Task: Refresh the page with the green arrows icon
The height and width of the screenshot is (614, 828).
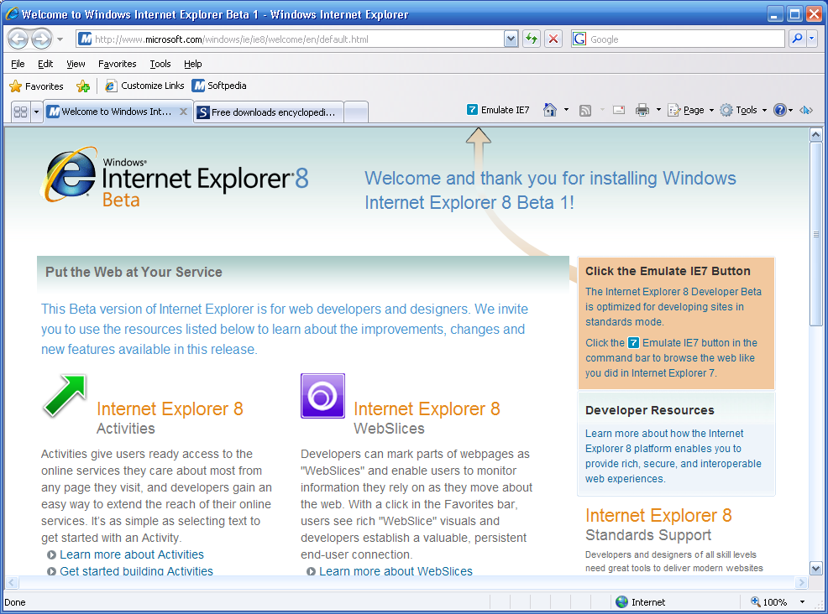Action: pyautogui.click(x=531, y=39)
